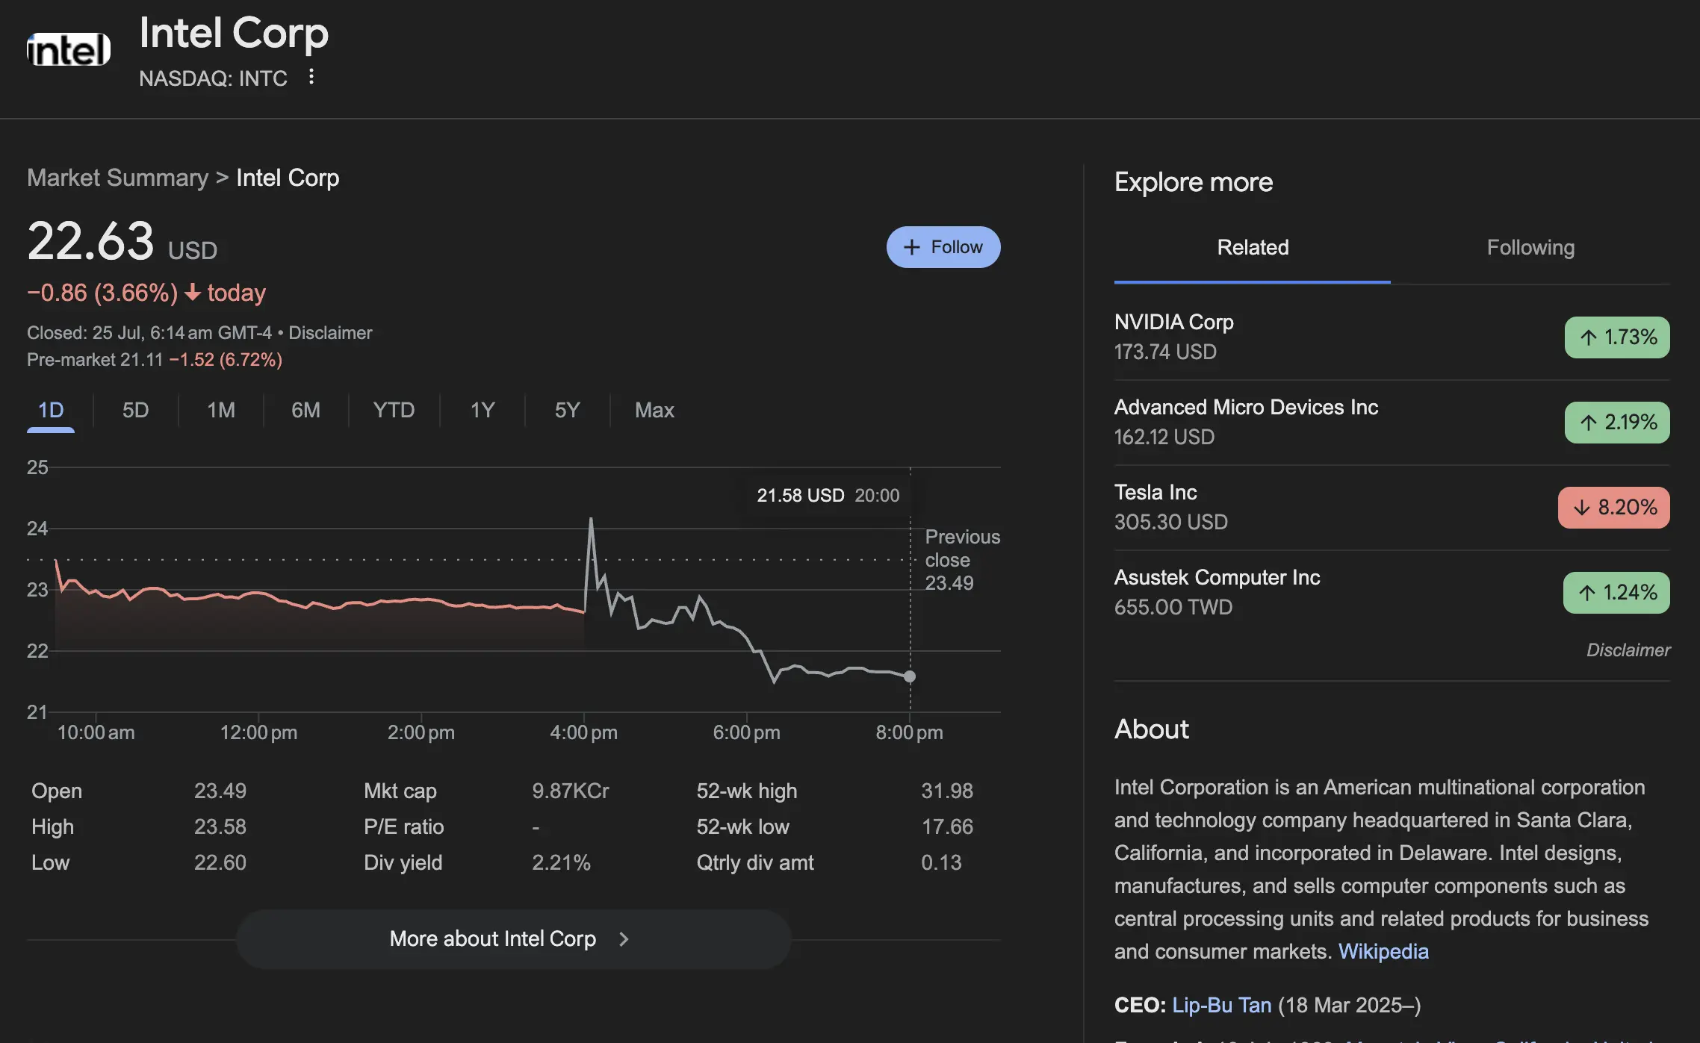Select the 1D chart range

click(51, 410)
